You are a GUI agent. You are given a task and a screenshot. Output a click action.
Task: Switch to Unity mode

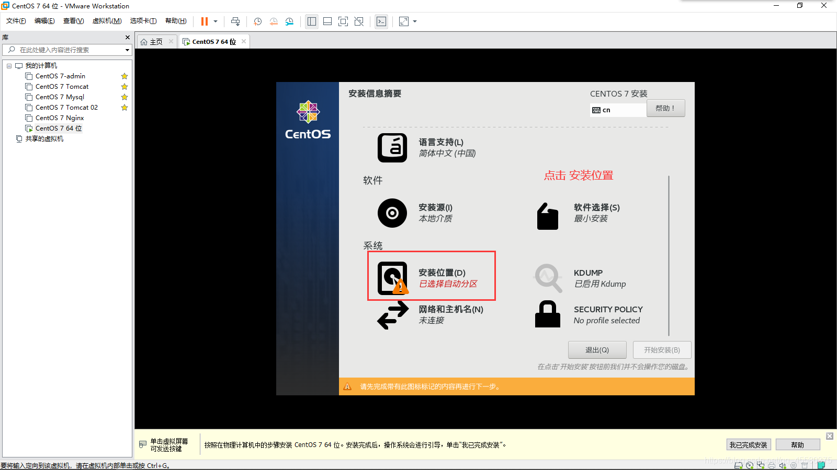(359, 21)
